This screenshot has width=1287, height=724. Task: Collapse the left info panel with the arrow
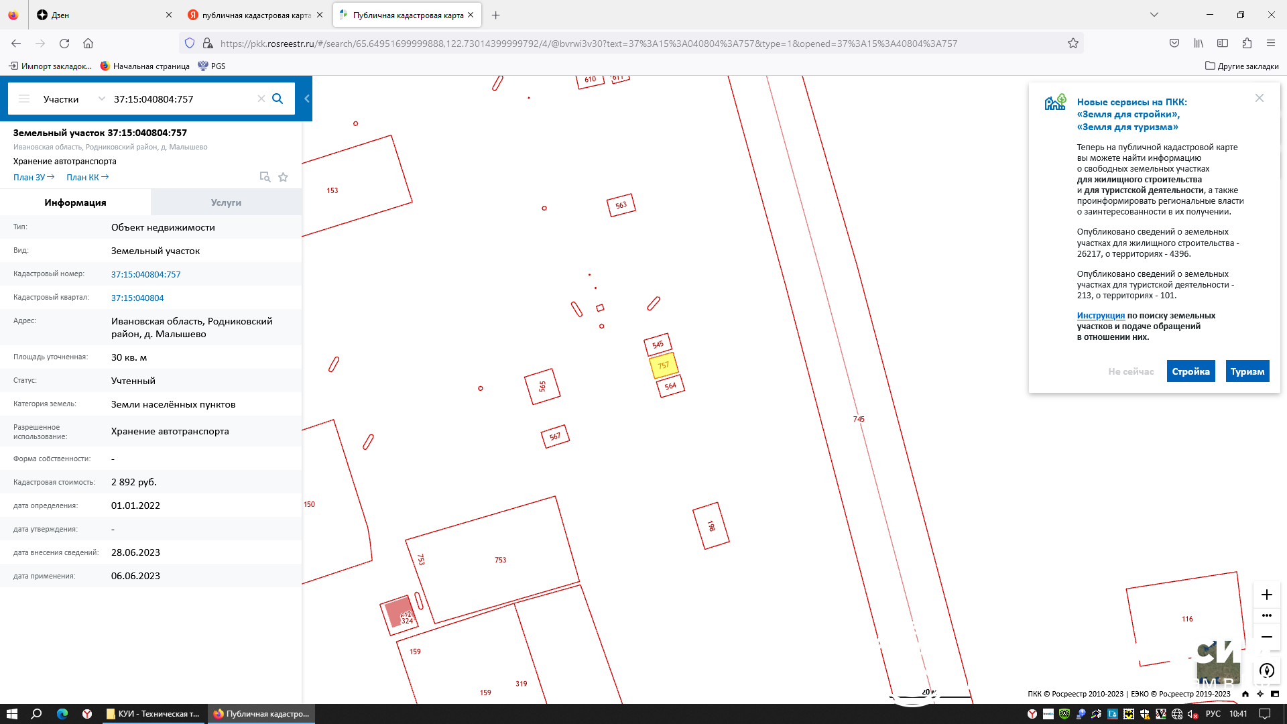(x=307, y=99)
